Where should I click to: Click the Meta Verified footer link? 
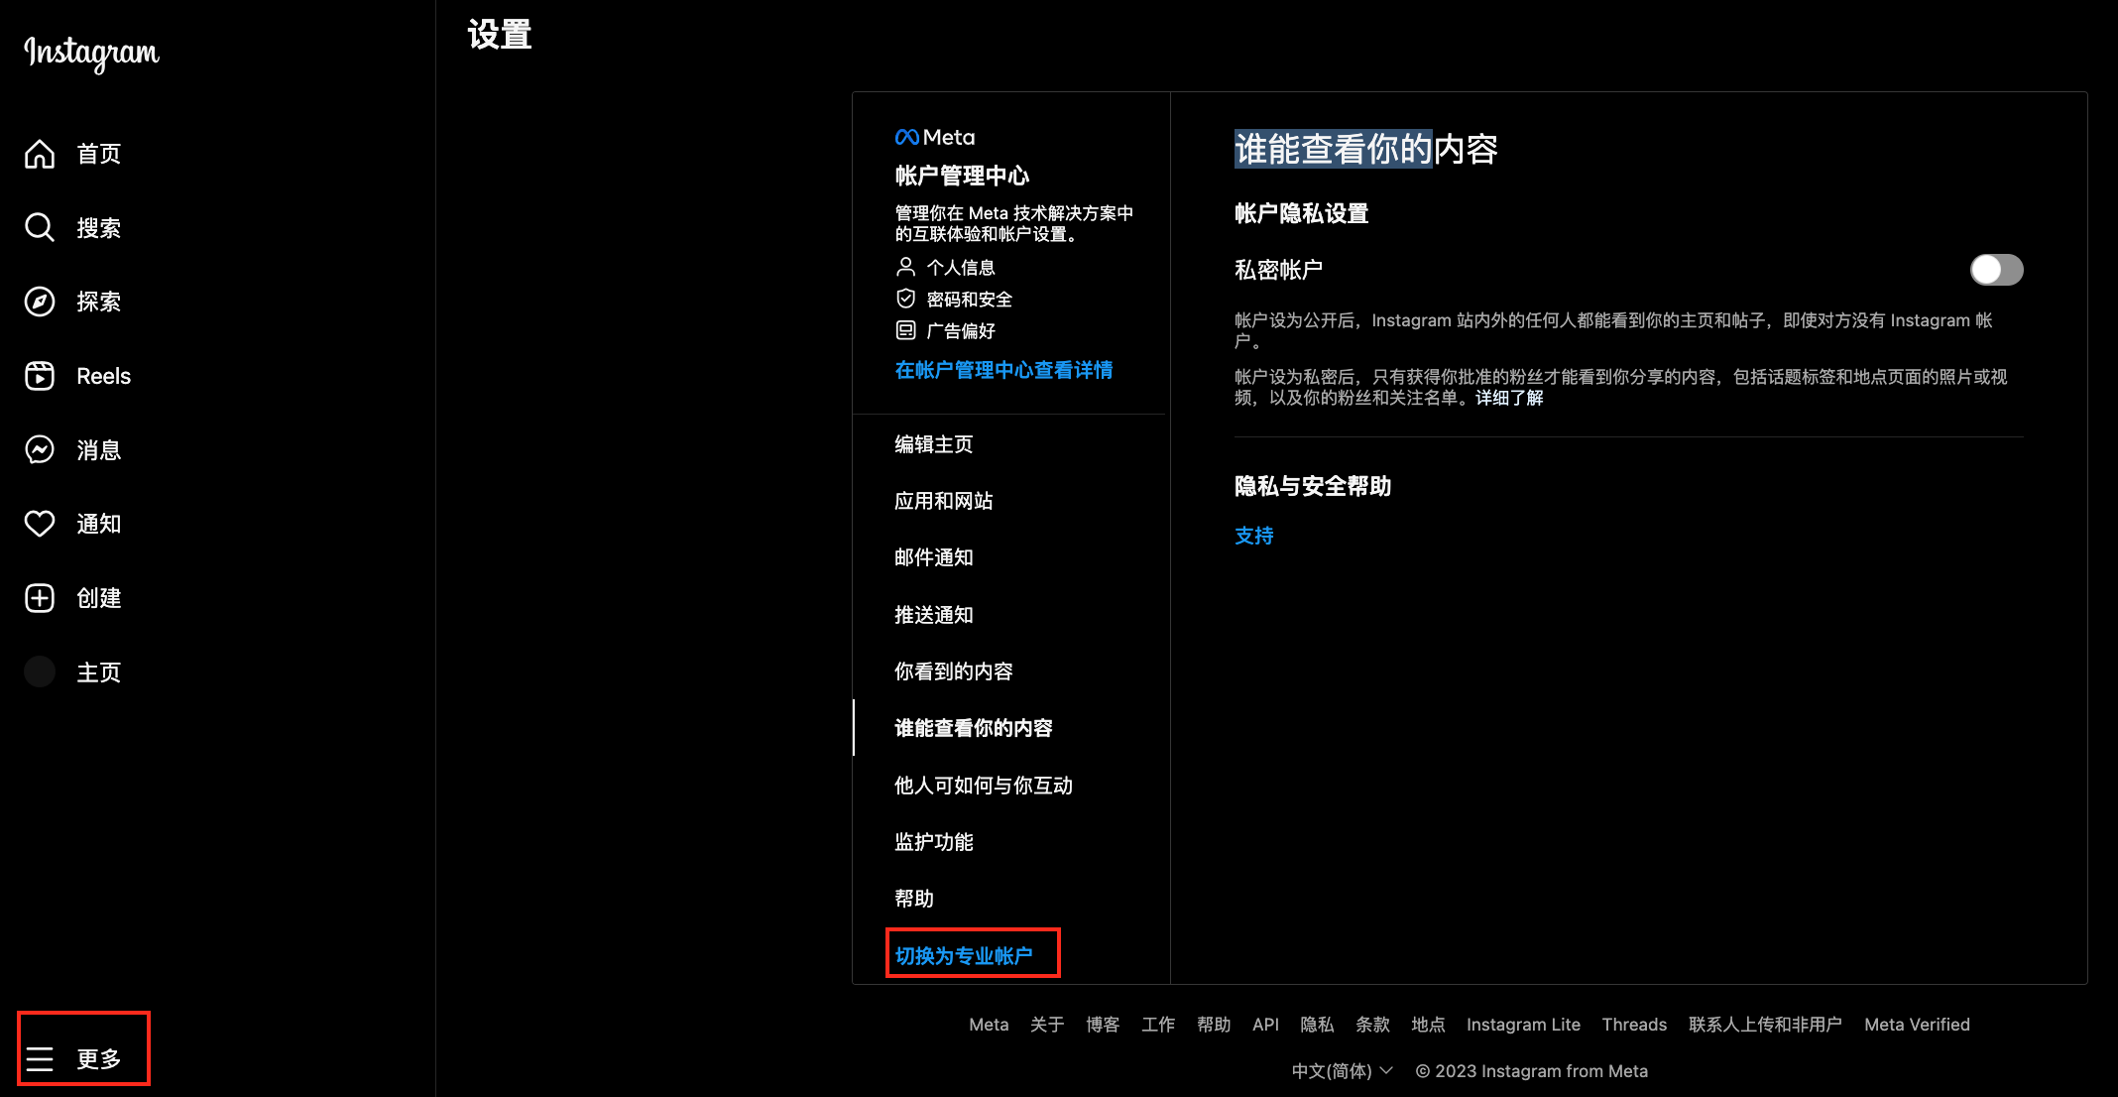[x=1917, y=1025]
